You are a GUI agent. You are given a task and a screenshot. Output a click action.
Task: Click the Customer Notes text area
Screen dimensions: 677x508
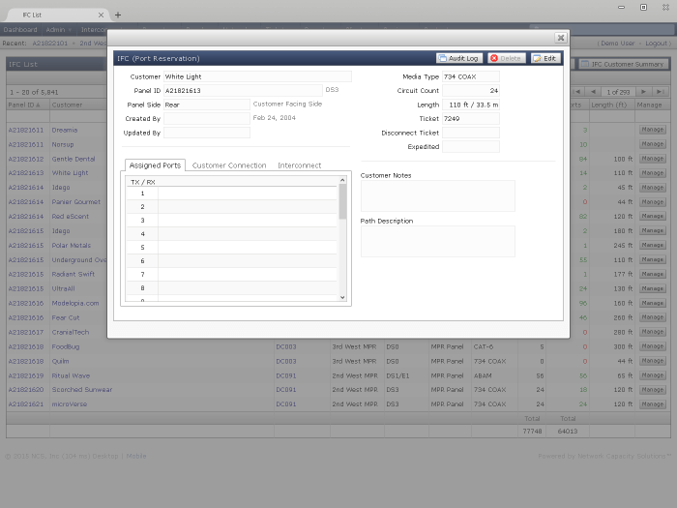click(x=437, y=195)
